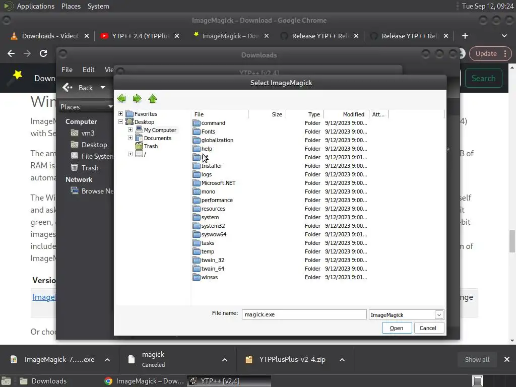Select the Fonts folder icon
Image resolution: width=516 pixels, height=387 pixels.
click(x=197, y=132)
